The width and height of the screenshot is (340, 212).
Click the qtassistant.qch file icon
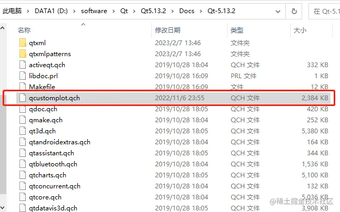23,153
